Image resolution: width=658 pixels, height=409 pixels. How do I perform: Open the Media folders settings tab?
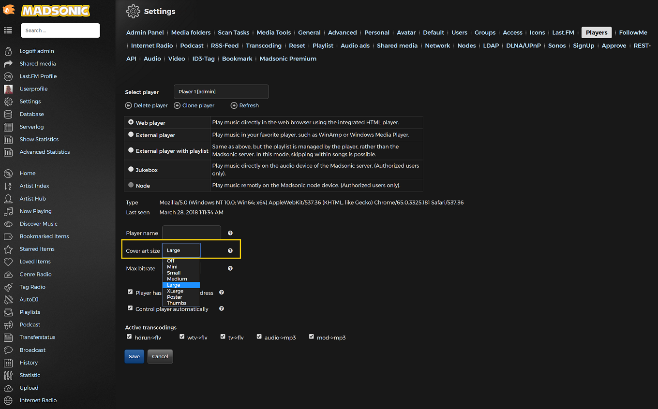(191, 32)
